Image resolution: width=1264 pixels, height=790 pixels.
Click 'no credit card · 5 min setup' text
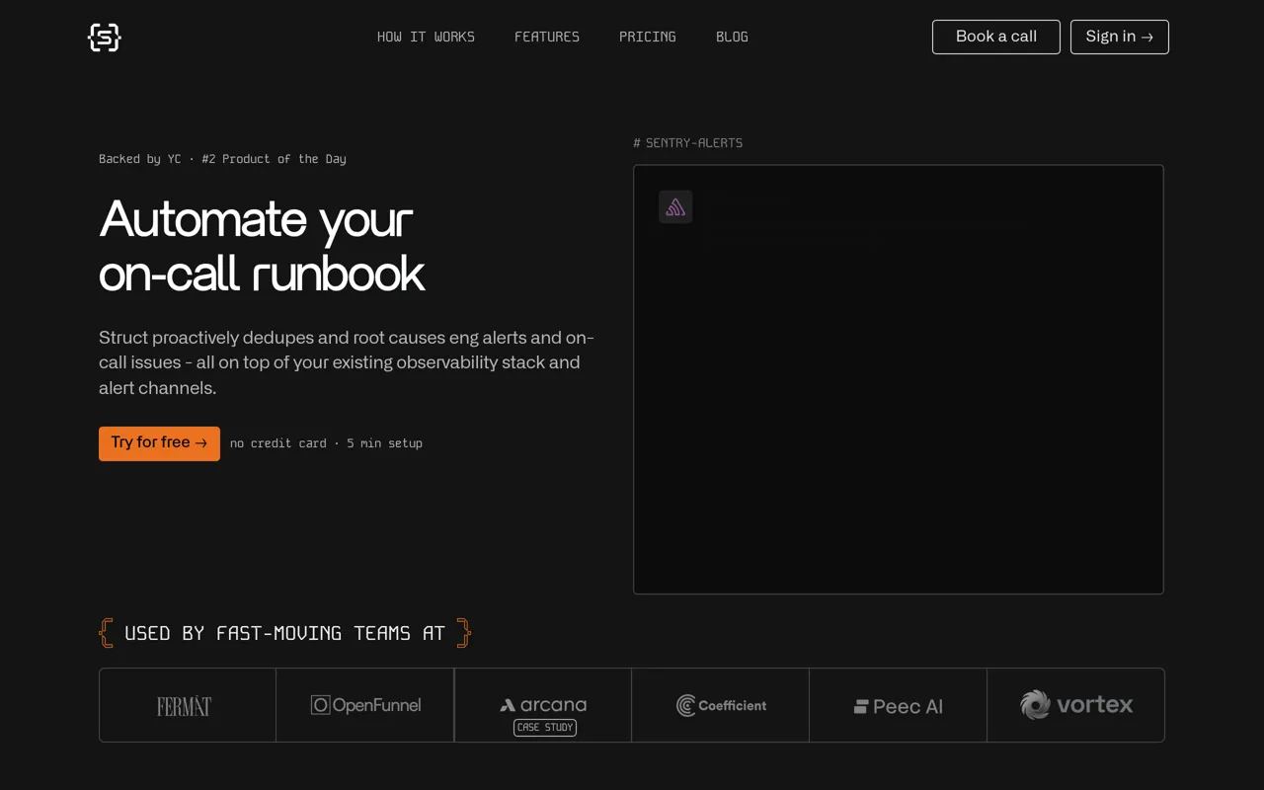(x=326, y=443)
